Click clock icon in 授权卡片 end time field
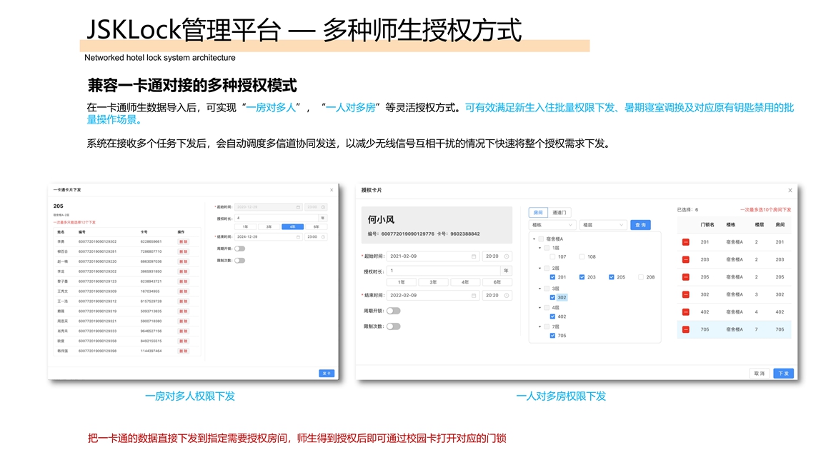The width and height of the screenshot is (836, 470). click(507, 295)
